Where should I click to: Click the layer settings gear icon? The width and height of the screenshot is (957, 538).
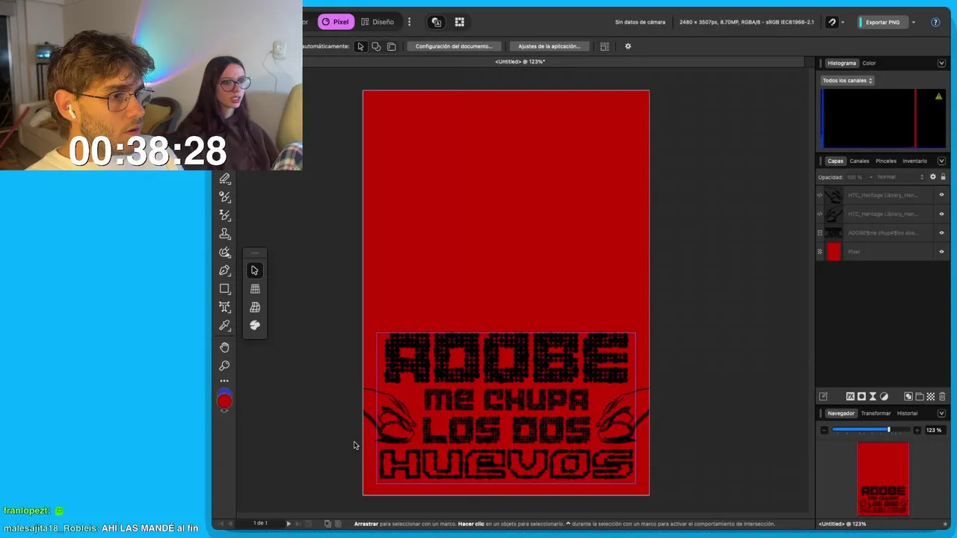coord(932,177)
